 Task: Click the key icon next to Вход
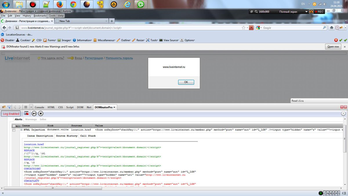point(70,58)
